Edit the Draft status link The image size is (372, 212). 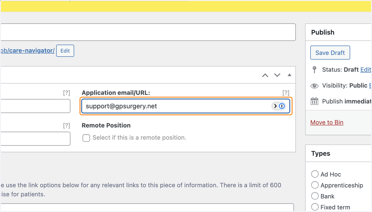[x=366, y=70]
